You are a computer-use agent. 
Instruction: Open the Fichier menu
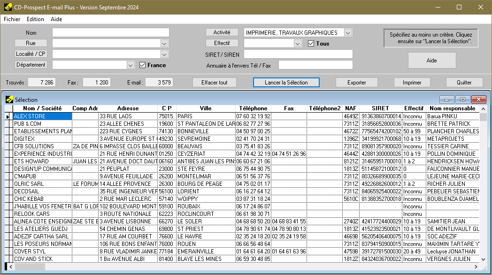click(x=12, y=19)
